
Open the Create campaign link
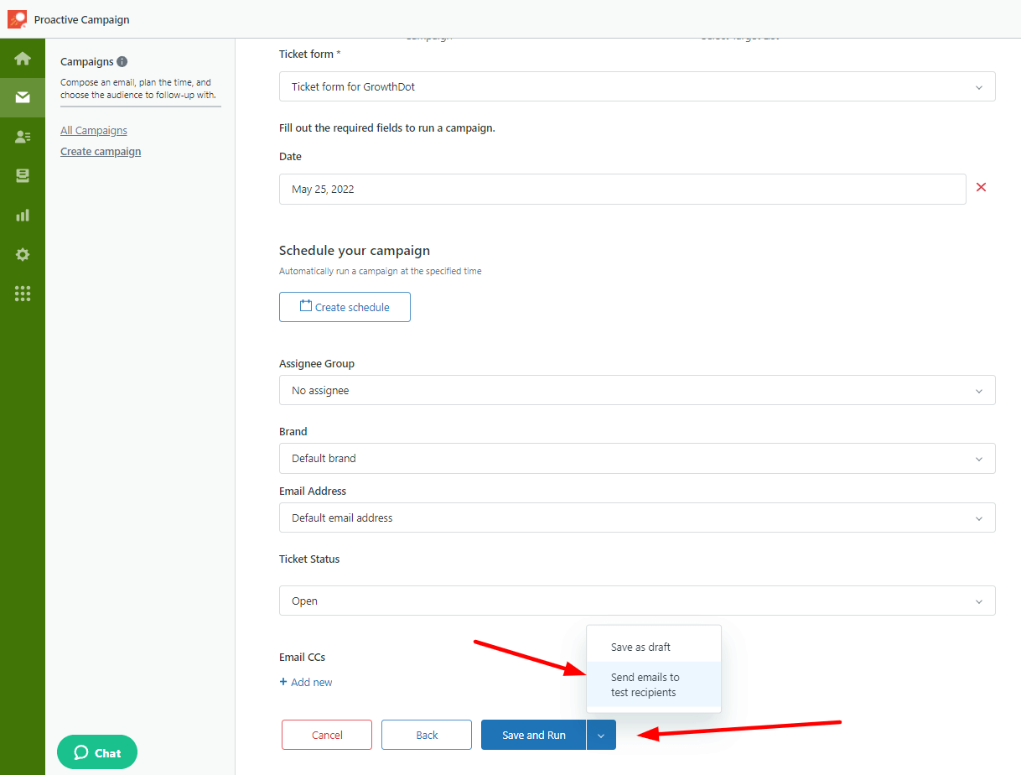click(101, 152)
